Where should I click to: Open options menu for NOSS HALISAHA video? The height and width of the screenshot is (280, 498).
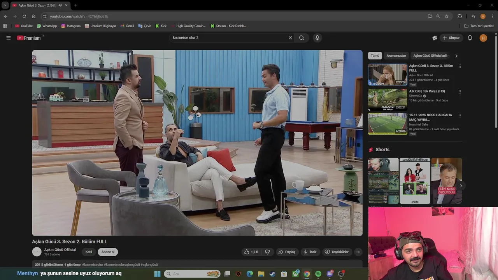tap(460, 115)
